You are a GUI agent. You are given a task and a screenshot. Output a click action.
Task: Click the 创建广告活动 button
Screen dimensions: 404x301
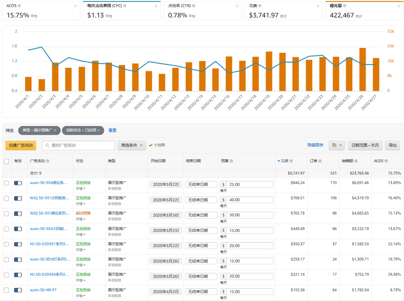[x=21, y=145]
